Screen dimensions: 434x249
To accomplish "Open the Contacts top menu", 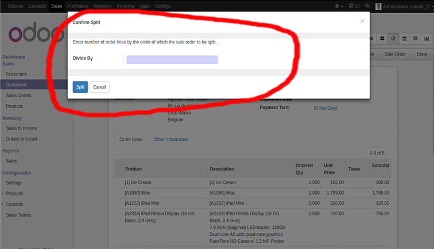I will click(x=37, y=6).
